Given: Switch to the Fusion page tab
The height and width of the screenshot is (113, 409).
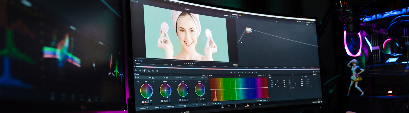Looking at the screenshot, I should pyautogui.click(x=242, y=105).
